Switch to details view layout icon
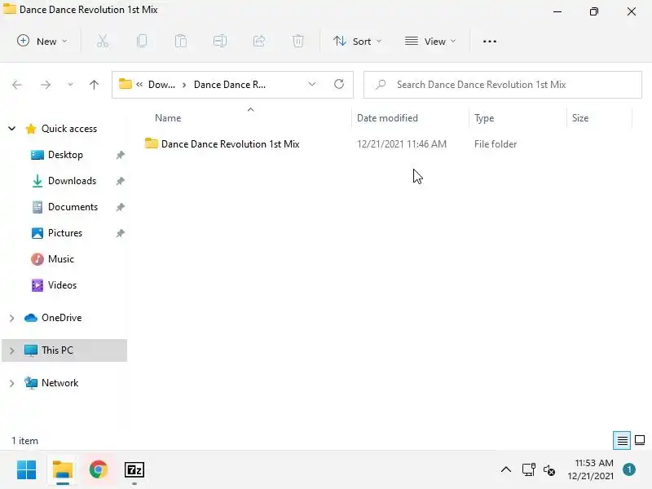Viewport: 652px width, 489px height. [x=622, y=440]
